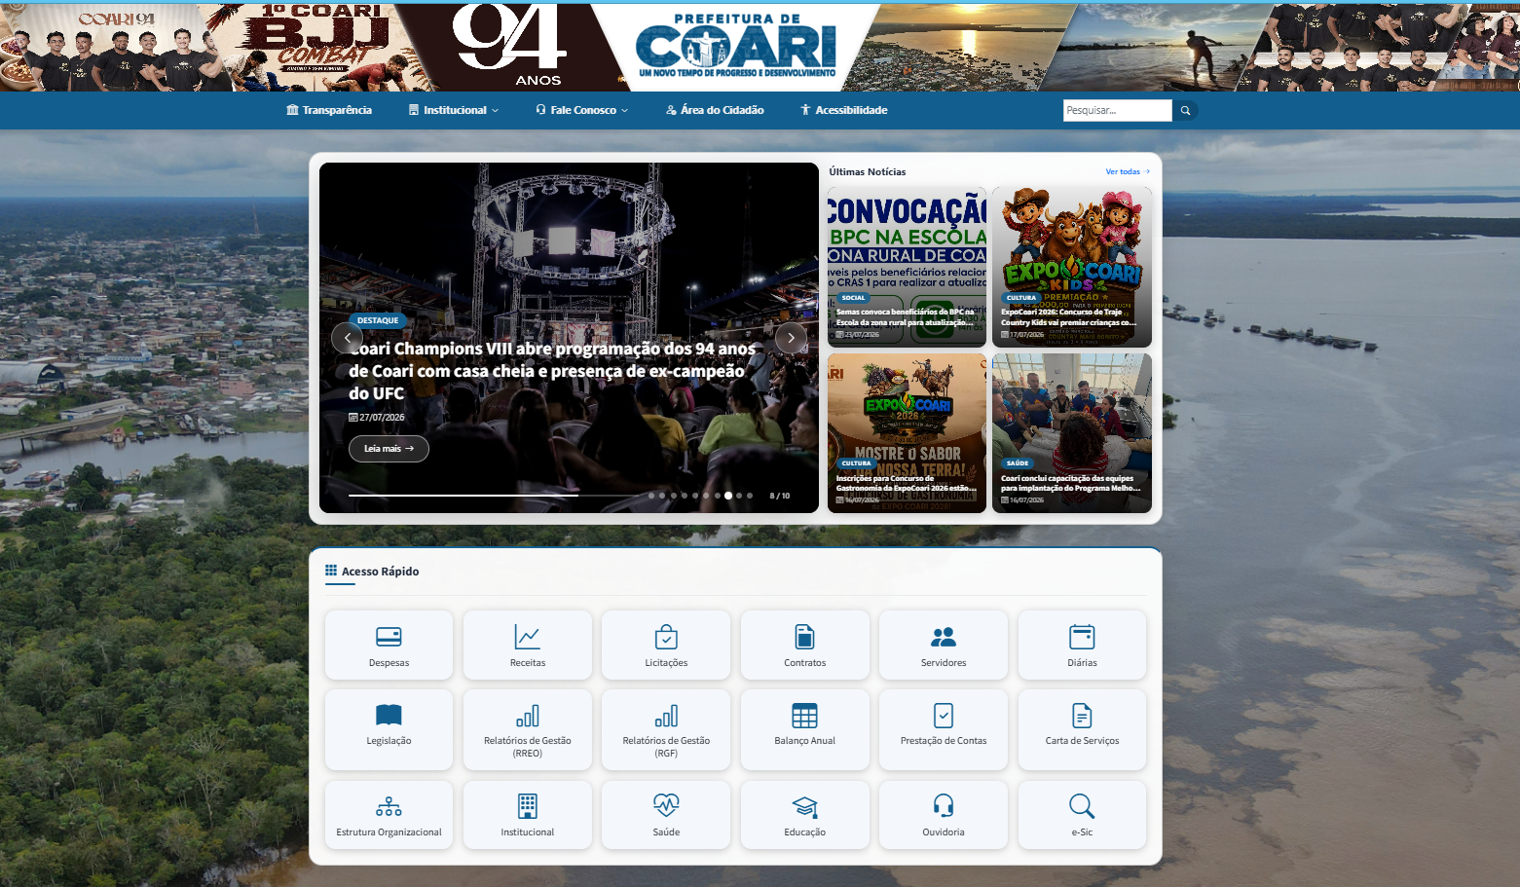Follow the Ver todas news link

pos(1128,171)
